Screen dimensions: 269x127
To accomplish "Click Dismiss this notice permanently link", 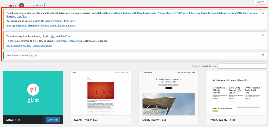I will (58, 25).
